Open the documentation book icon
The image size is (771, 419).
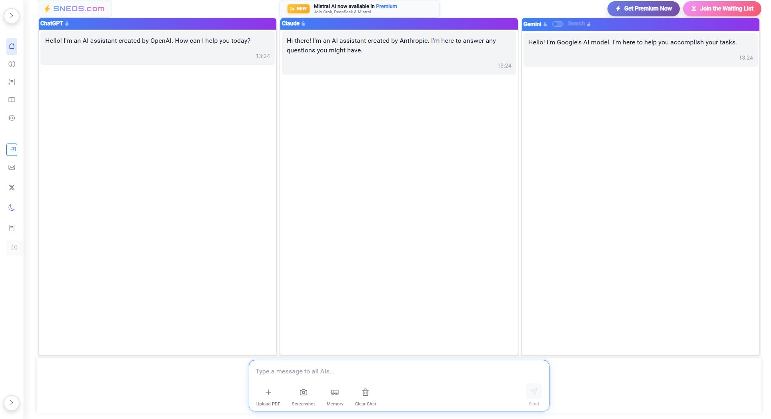[x=12, y=100]
